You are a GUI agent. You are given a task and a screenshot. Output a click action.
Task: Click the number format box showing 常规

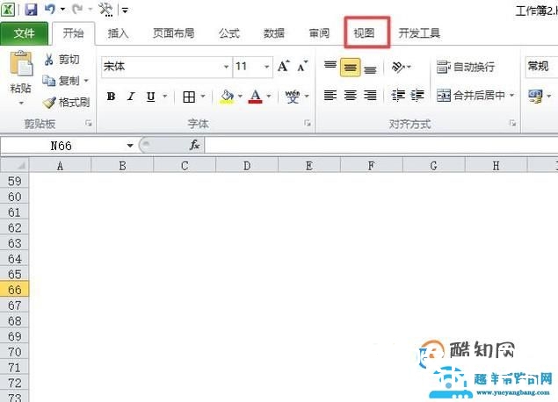coord(541,67)
